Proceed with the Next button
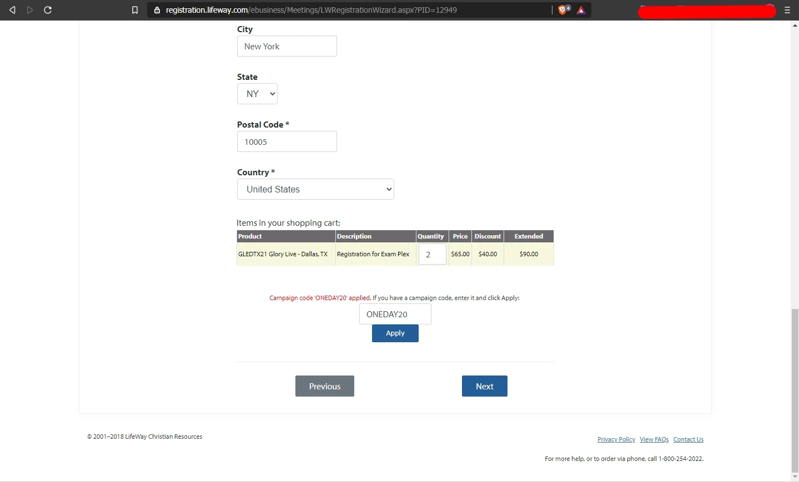Screen dimensions: 799x482 [x=485, y=386]
